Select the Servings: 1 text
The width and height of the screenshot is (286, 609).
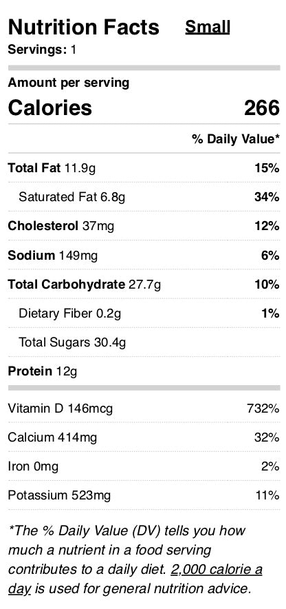42,50
